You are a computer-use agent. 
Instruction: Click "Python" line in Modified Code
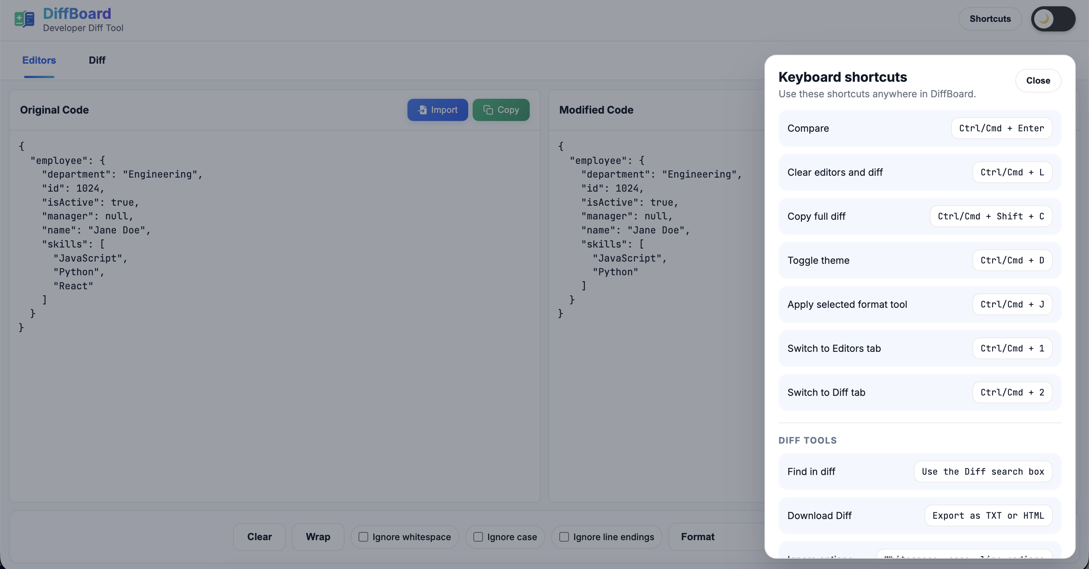click(x=615, y=272)
